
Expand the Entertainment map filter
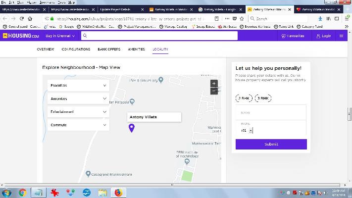pyautogui.click(x=78, y=111)
